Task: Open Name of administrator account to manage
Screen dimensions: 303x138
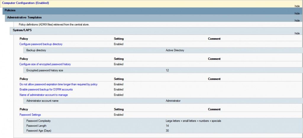Action: pos(43,95)
